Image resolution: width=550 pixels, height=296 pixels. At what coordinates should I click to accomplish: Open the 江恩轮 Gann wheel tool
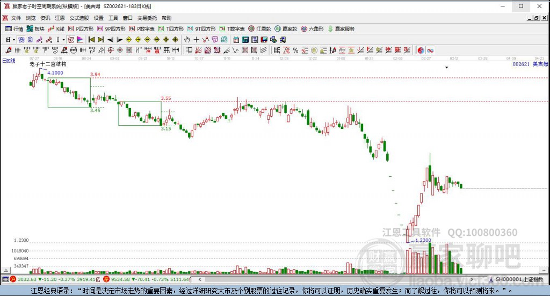tap(259, 29)
